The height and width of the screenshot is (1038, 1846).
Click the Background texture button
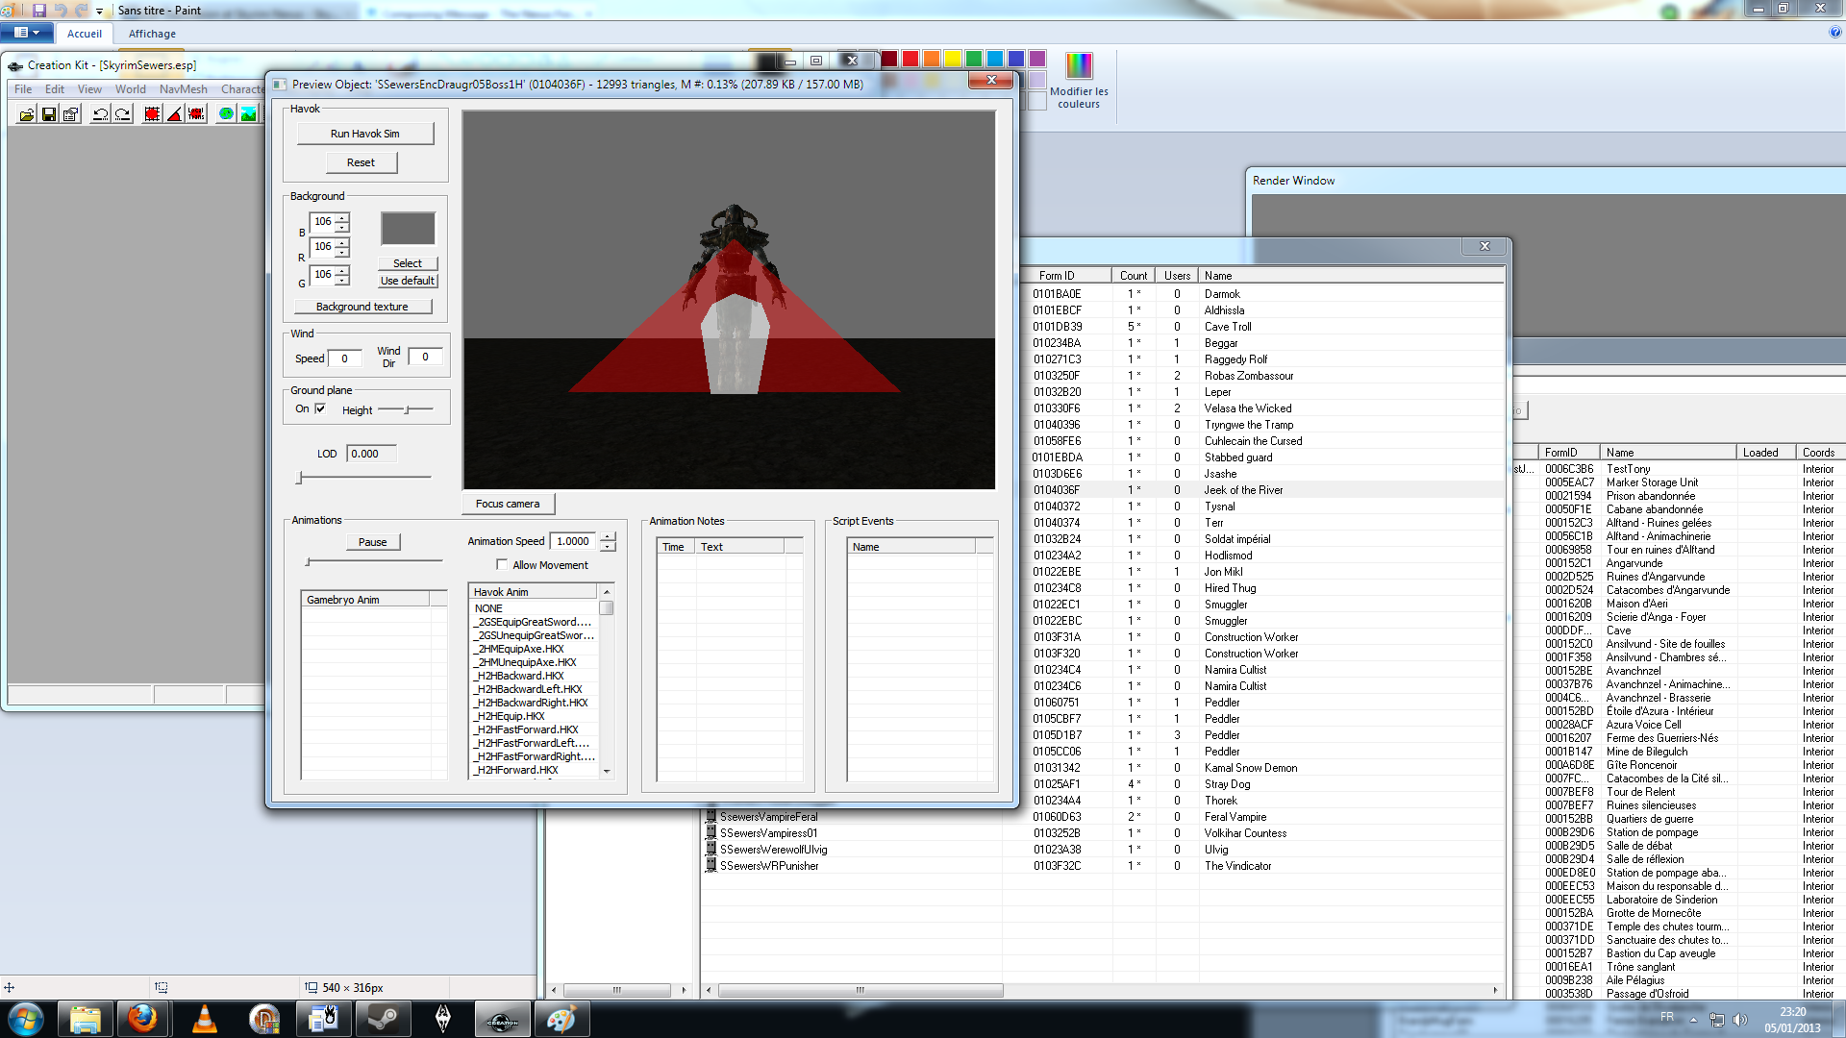(x=362, y=307)
